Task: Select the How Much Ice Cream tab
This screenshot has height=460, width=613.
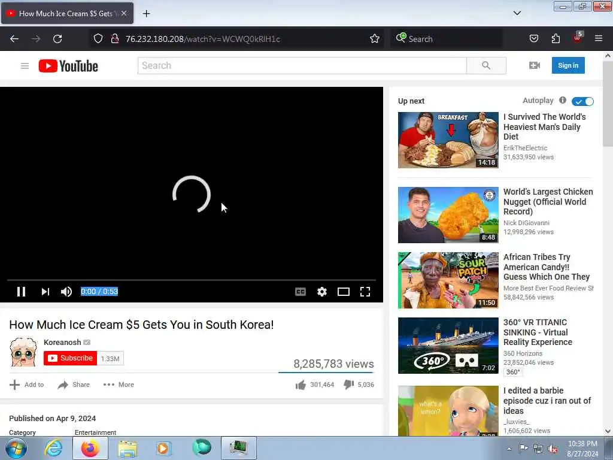Action: pos(67,13)
